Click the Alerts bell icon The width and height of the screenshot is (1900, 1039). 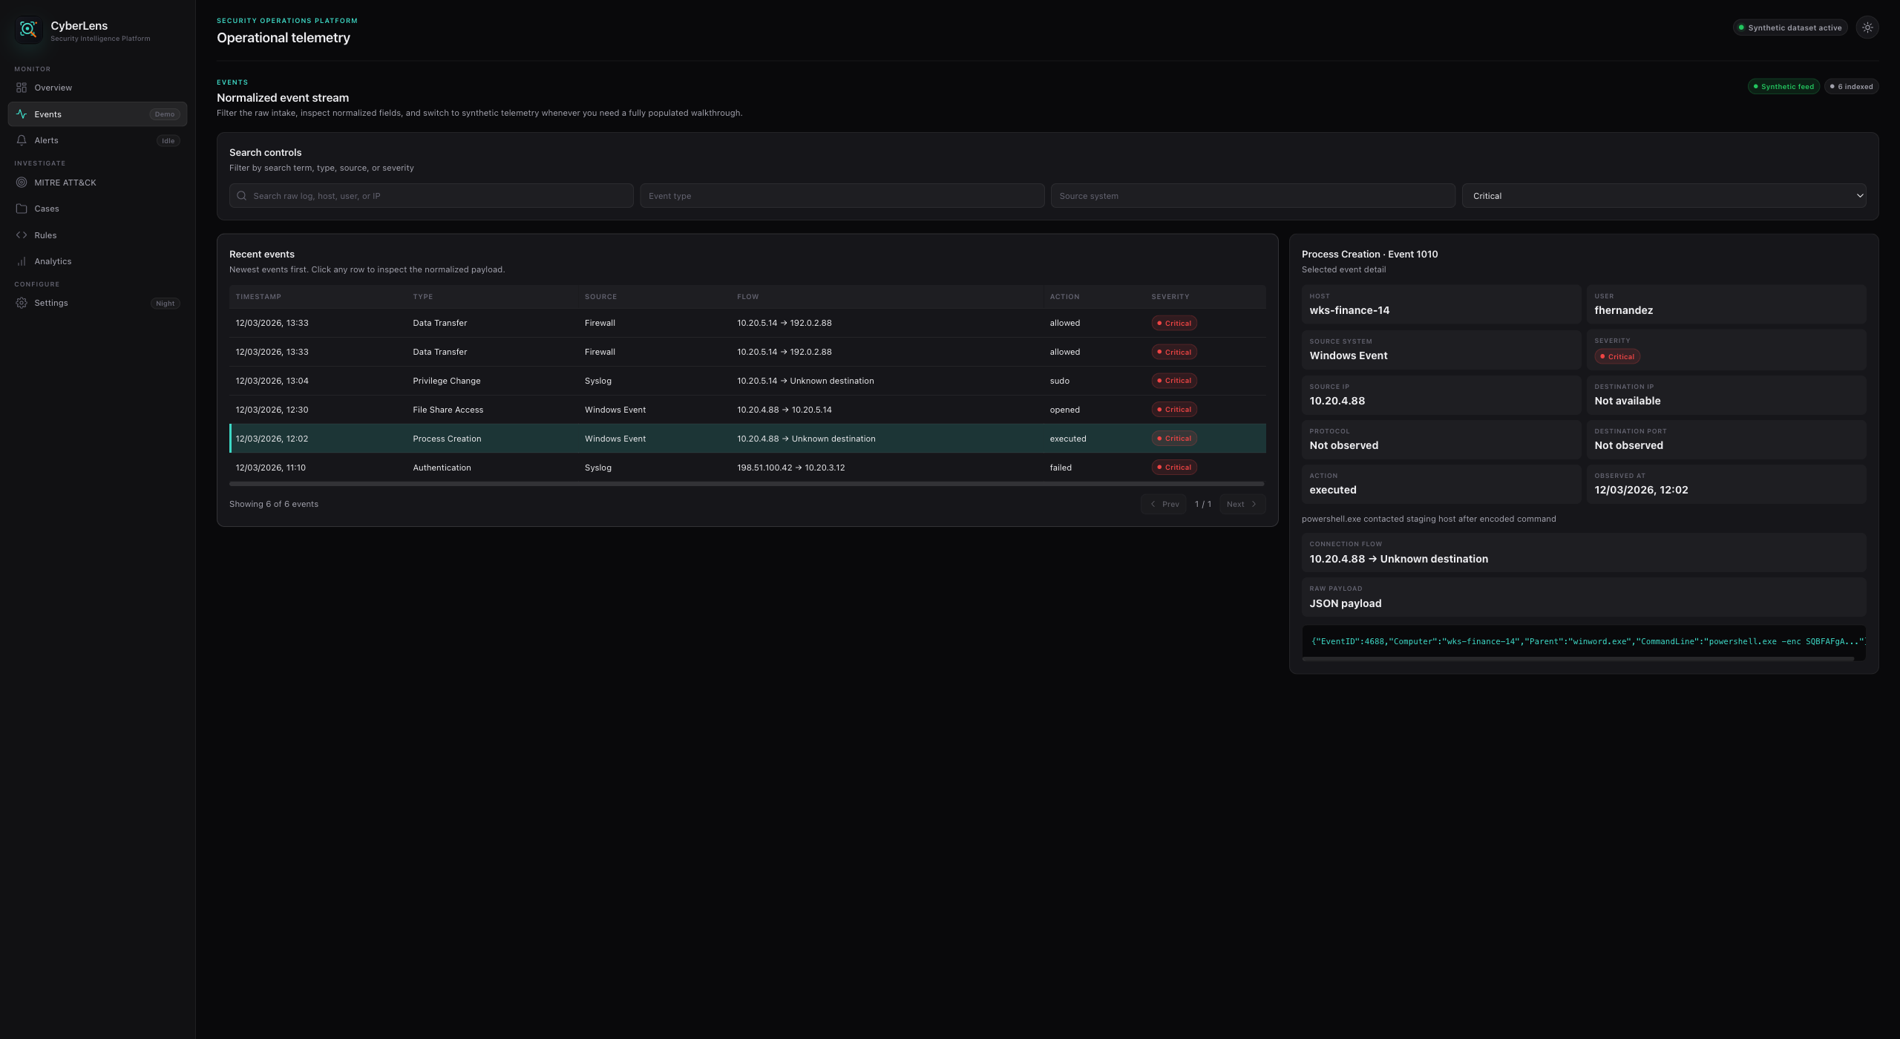coord(22,140)
